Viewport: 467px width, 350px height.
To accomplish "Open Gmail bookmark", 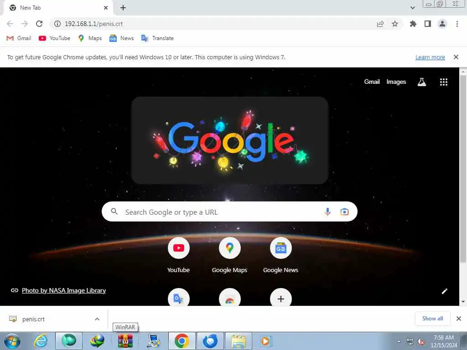I will pyautogui.click(x=19, y=38).
